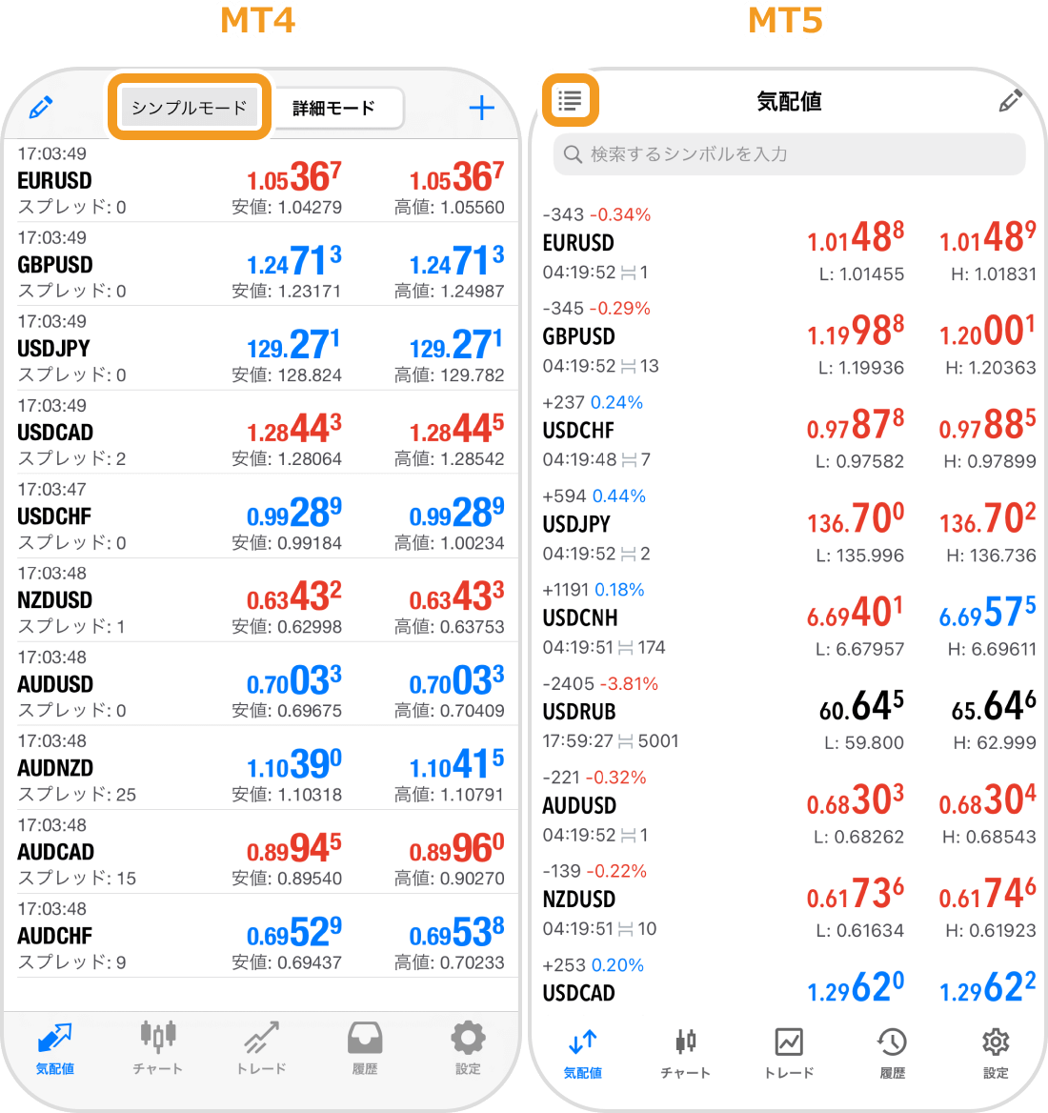The height and width of the screenshot is (1113, 1048).
Task: Select AUDCHF row in MT4 list
Action: (261, 936)
